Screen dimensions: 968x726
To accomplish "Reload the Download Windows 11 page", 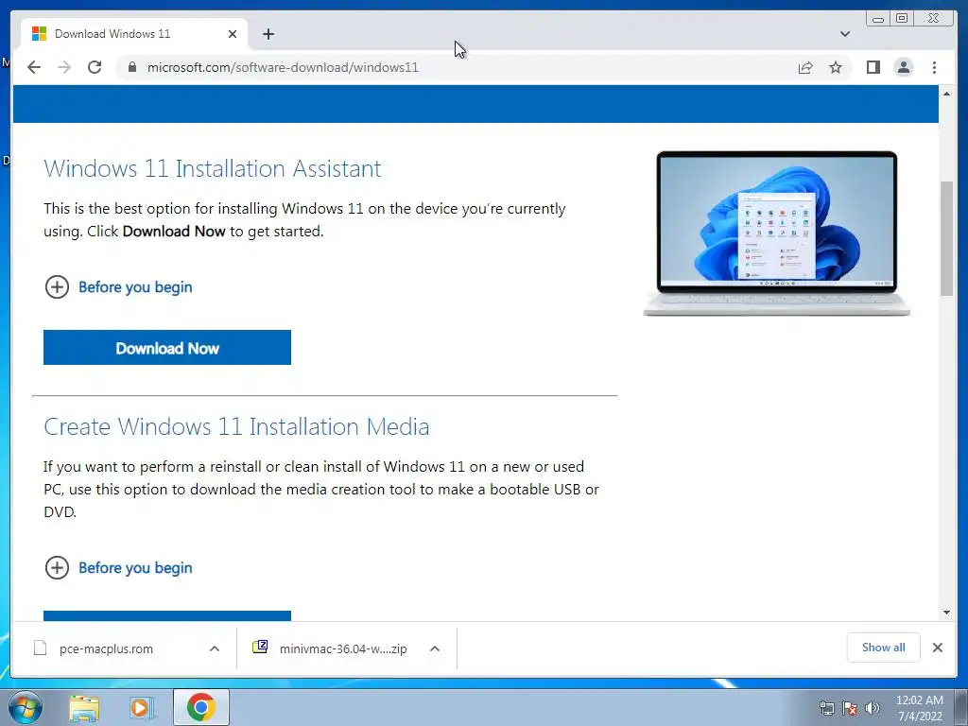I will [x=95, y=67].
